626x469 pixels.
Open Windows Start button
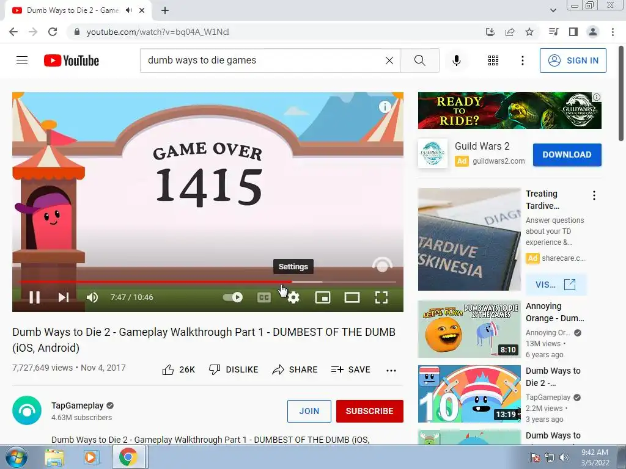(17, 457)
